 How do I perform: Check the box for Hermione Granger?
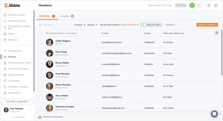pos(41,108)
